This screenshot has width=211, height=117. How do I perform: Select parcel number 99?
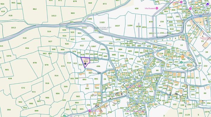157,70
